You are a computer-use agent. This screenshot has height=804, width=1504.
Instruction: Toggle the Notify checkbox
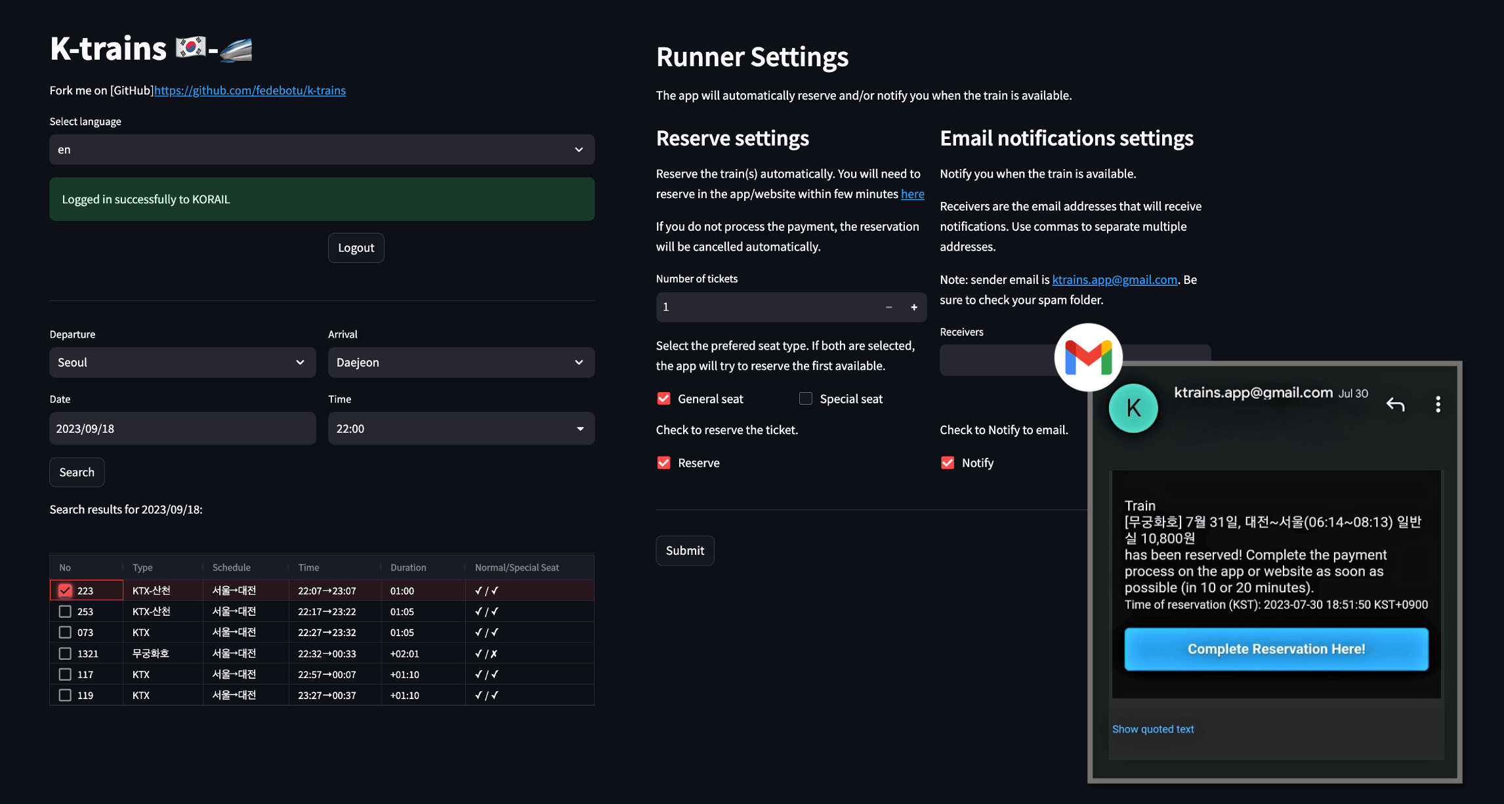pyautogui.click(x=948, y=463)
